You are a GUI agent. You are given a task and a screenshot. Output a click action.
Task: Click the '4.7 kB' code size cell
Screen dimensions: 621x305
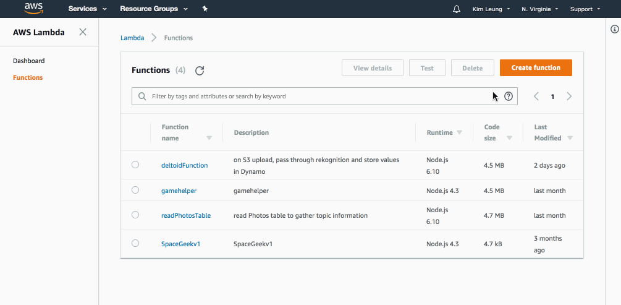click(x=493, y=244)
